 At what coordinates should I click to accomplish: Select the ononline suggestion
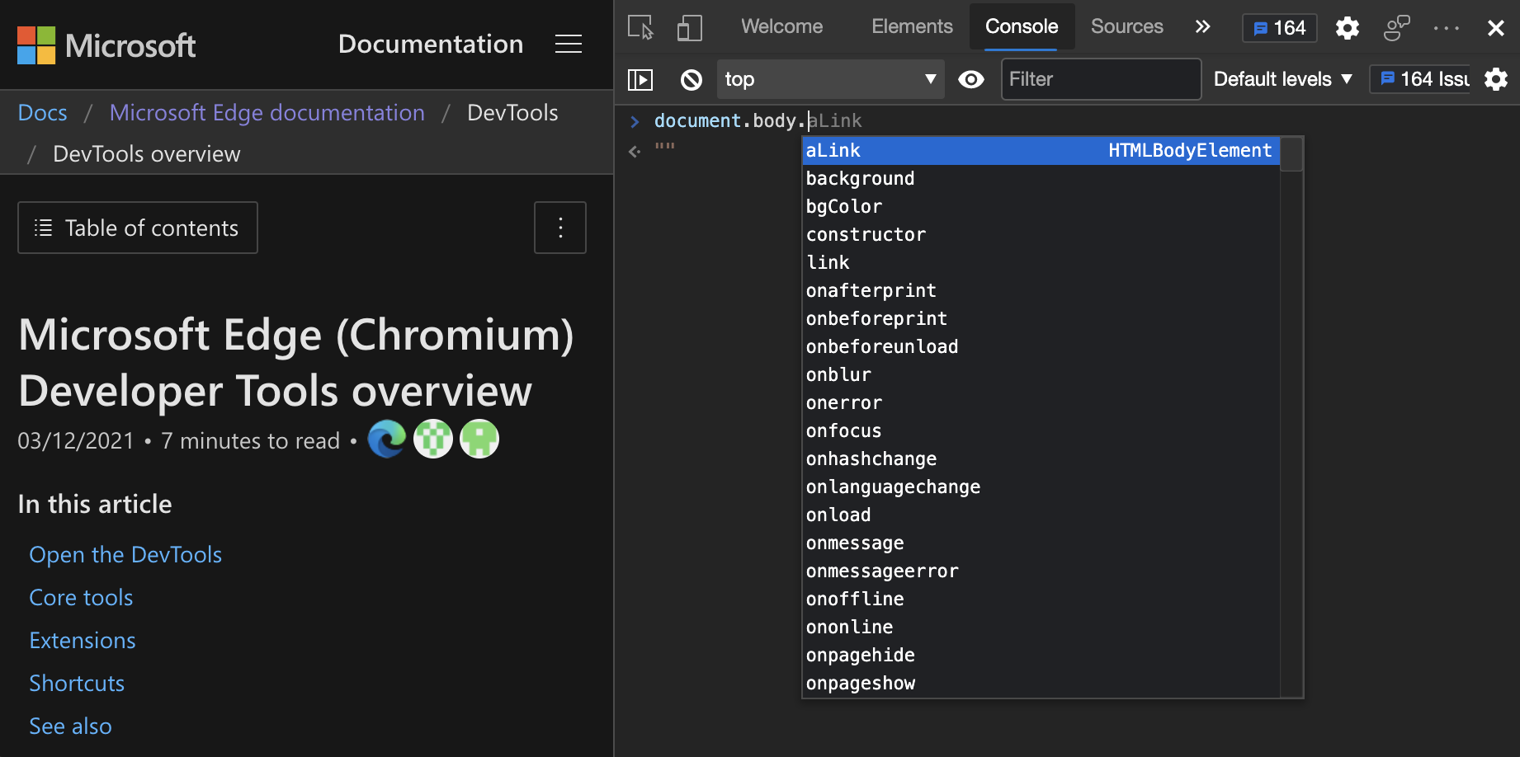click(1041, 627)
